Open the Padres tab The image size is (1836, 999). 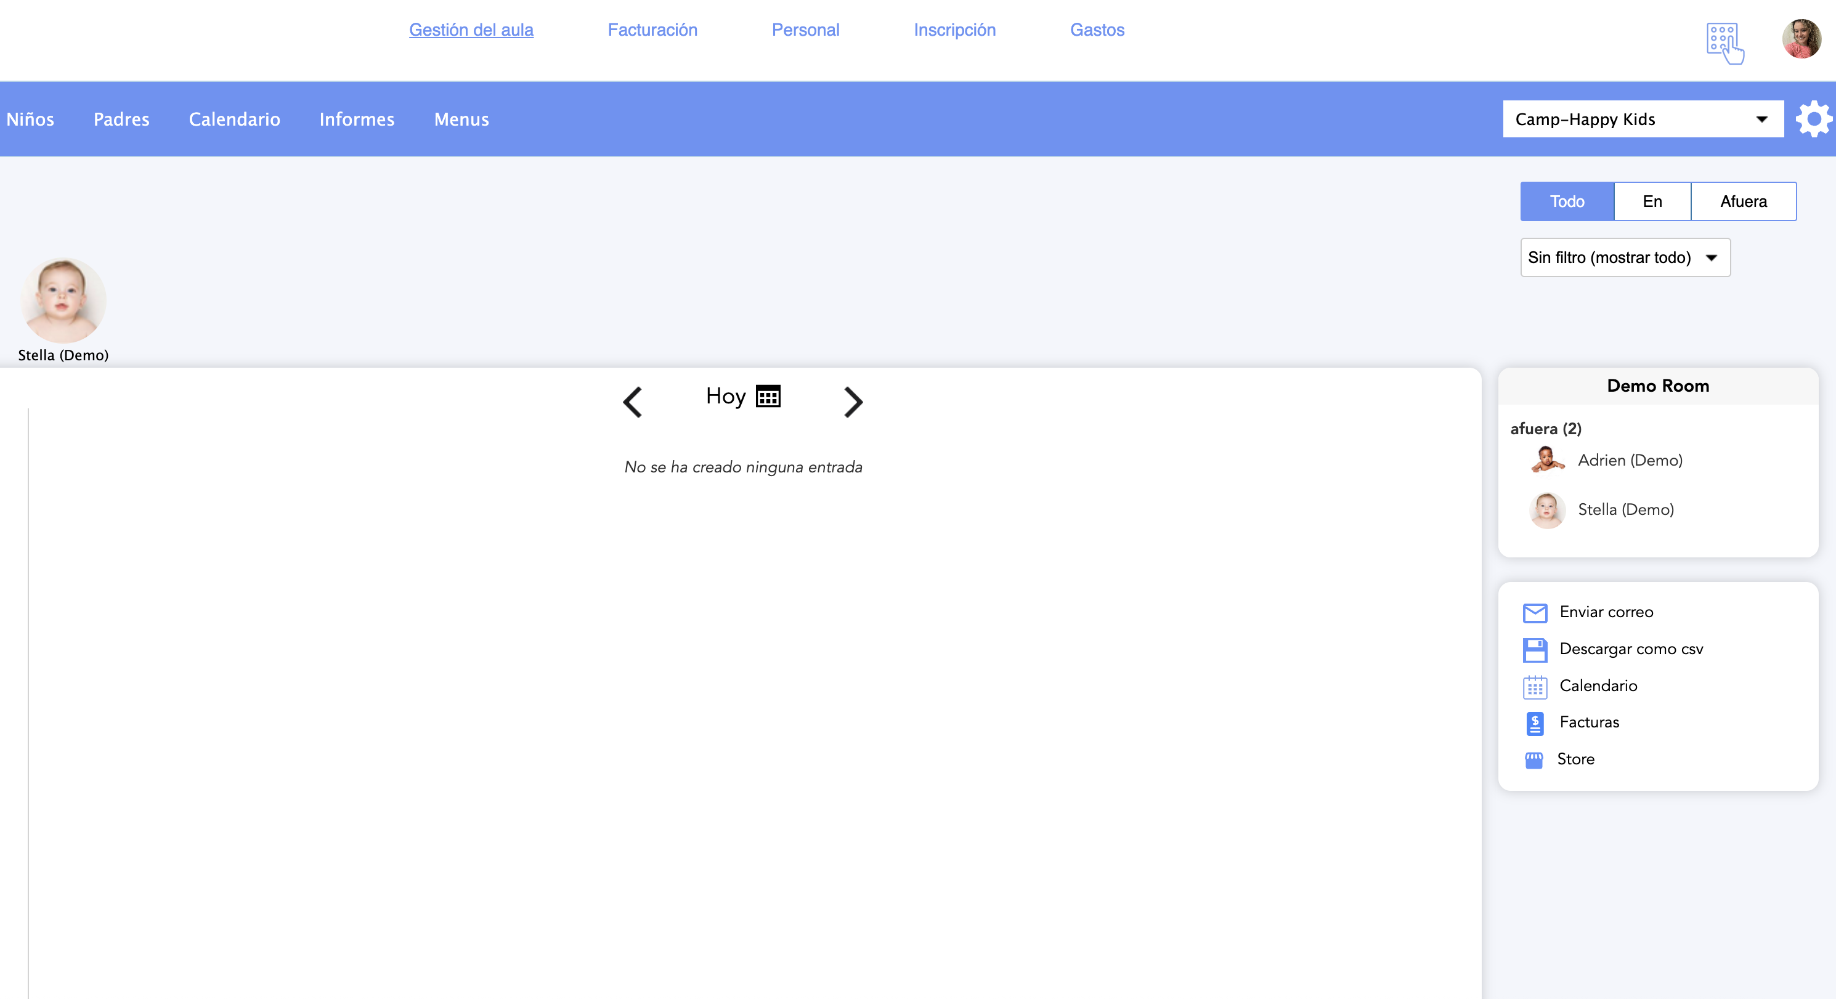121,119
